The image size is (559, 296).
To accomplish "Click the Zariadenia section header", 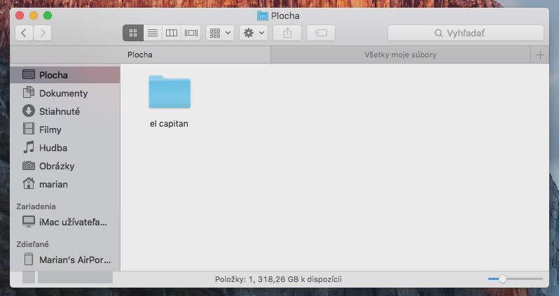I will [36, 206].
